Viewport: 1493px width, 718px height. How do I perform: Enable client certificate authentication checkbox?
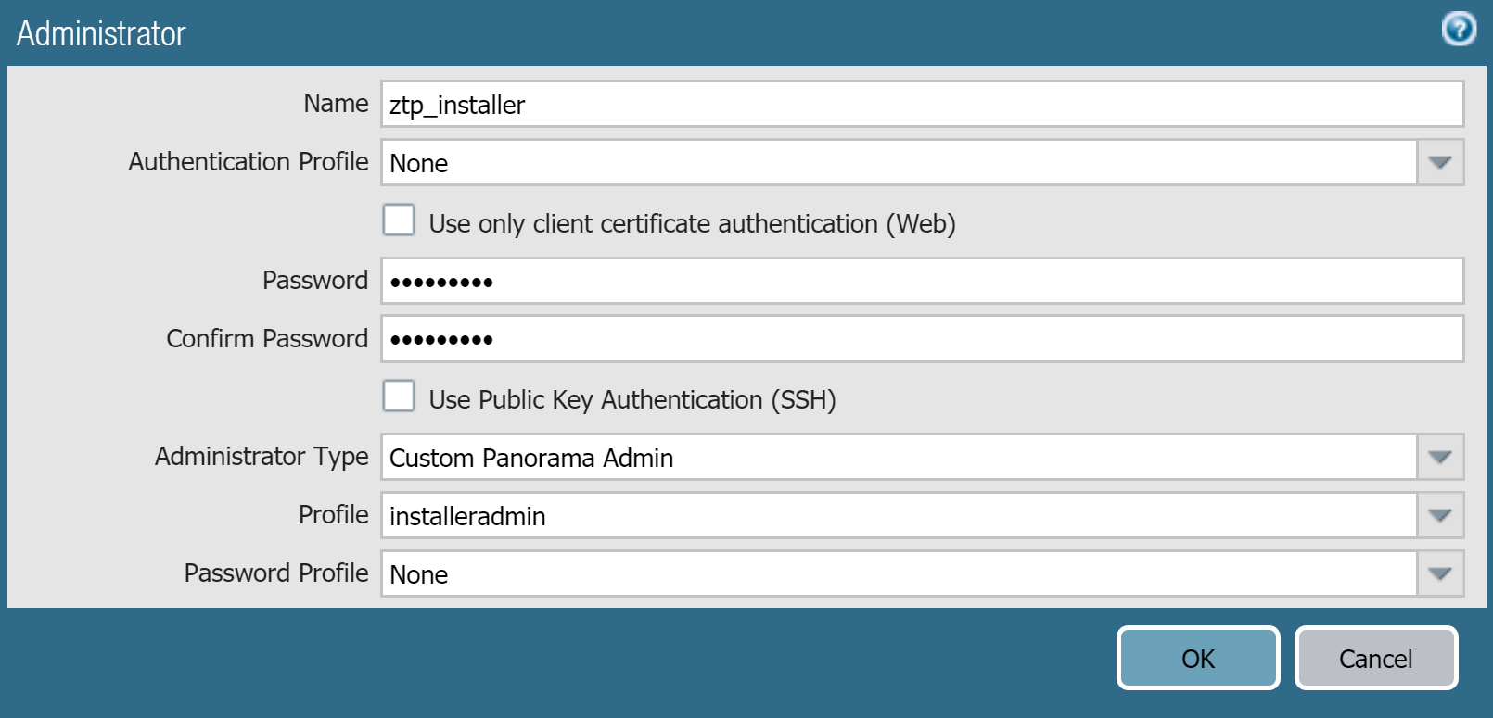pos(399,220)
